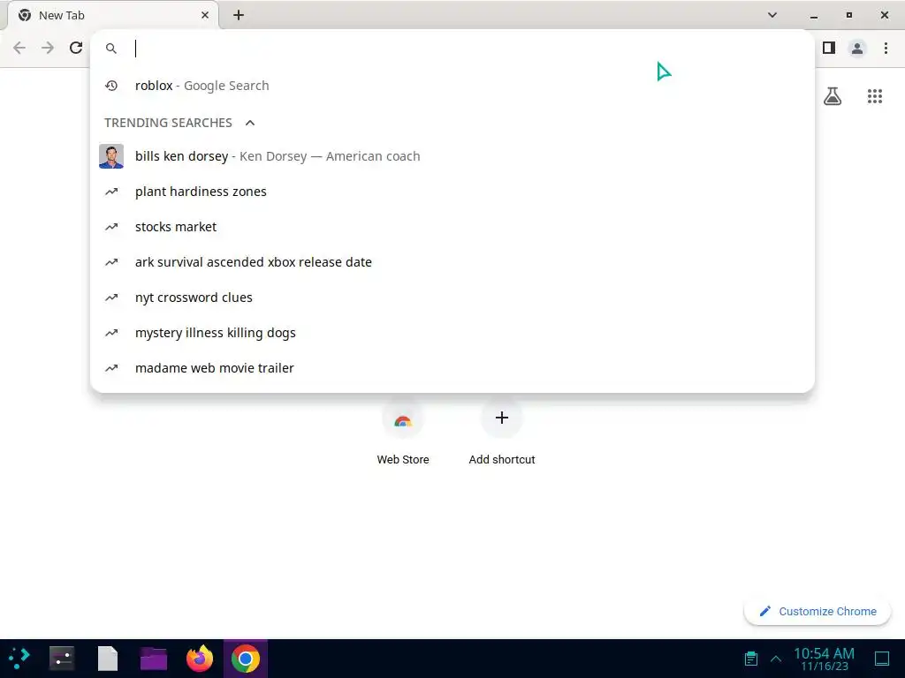
Task: Open the taskbar application launcher menu
Action: pyautogui.click(x=19, y=659)
